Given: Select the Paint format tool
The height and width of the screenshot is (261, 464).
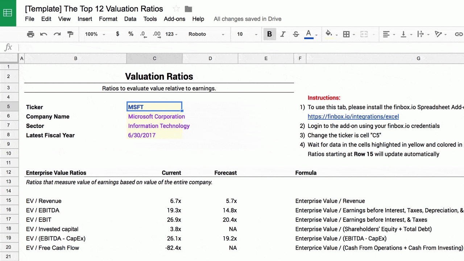Looking at the screenshot, I should coord(70,34).
